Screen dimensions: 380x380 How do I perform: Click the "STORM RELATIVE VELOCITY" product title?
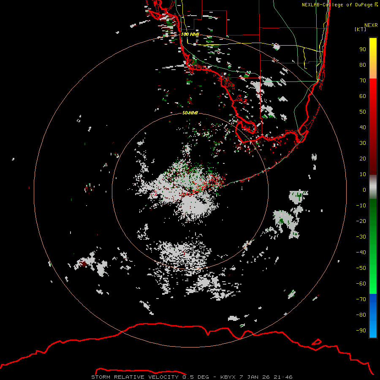pos(135,377)
